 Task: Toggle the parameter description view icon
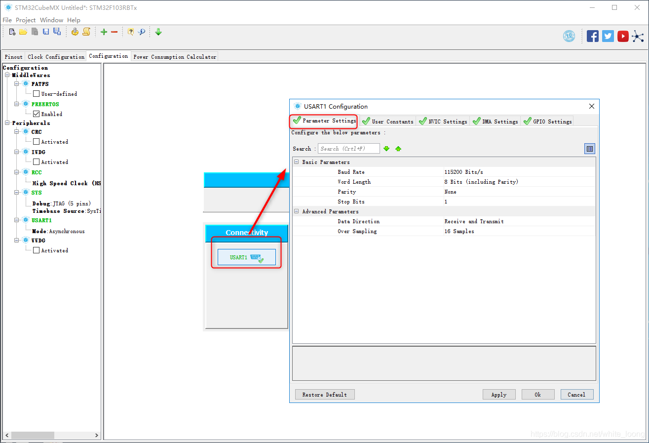pos(589,149)
